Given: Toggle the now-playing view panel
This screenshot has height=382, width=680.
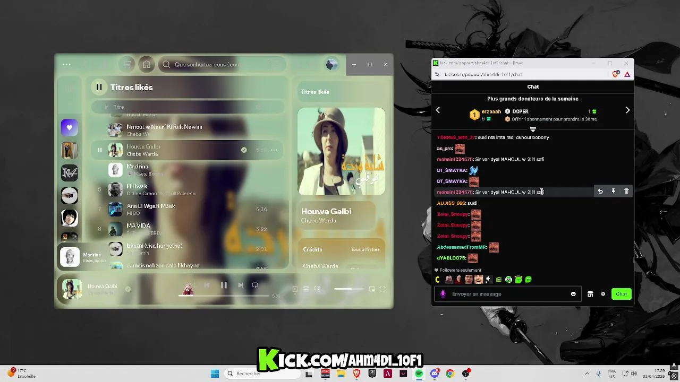Looking at the screenshot, I should point(295,289).
